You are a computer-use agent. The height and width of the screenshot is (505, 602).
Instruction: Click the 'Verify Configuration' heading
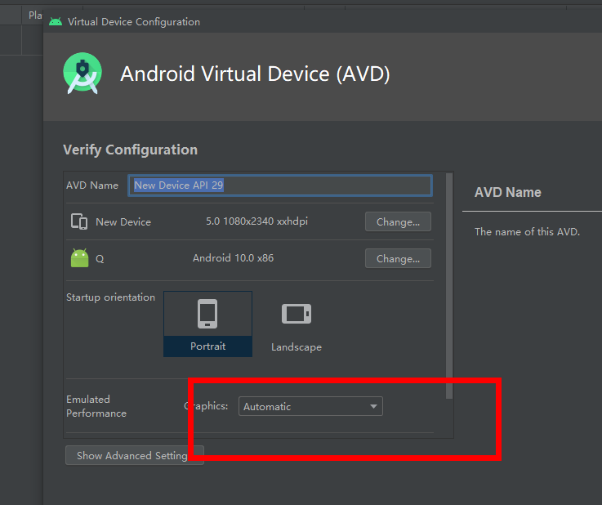[x=130, y=150]
